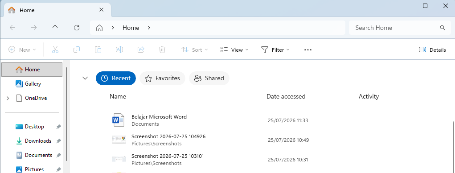
Task: Click the Word document file icon
Action: tap(118, 120)
